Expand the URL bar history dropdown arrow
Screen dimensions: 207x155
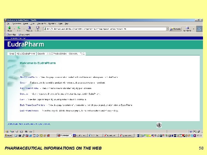point(167,29)
